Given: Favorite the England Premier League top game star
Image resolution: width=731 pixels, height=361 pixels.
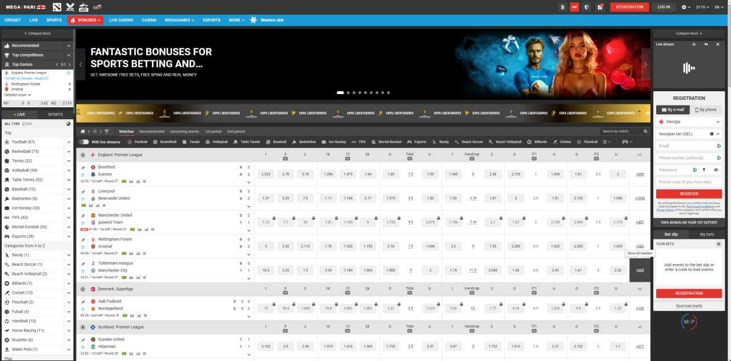Looking at the screenshot, I should [69, 73].
